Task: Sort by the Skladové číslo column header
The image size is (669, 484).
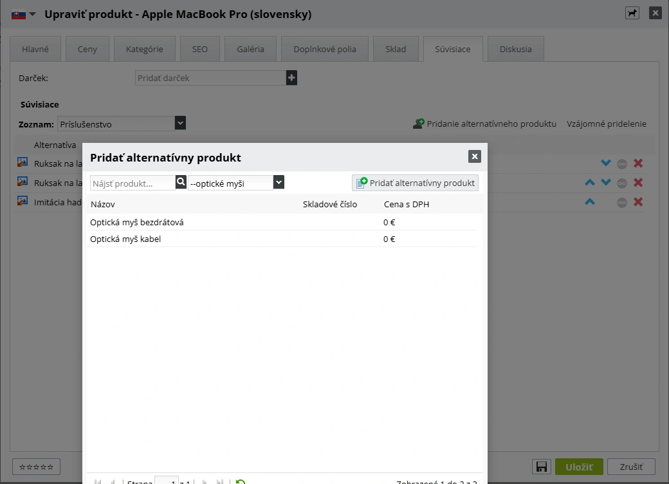Action: [x=330, y=205]
